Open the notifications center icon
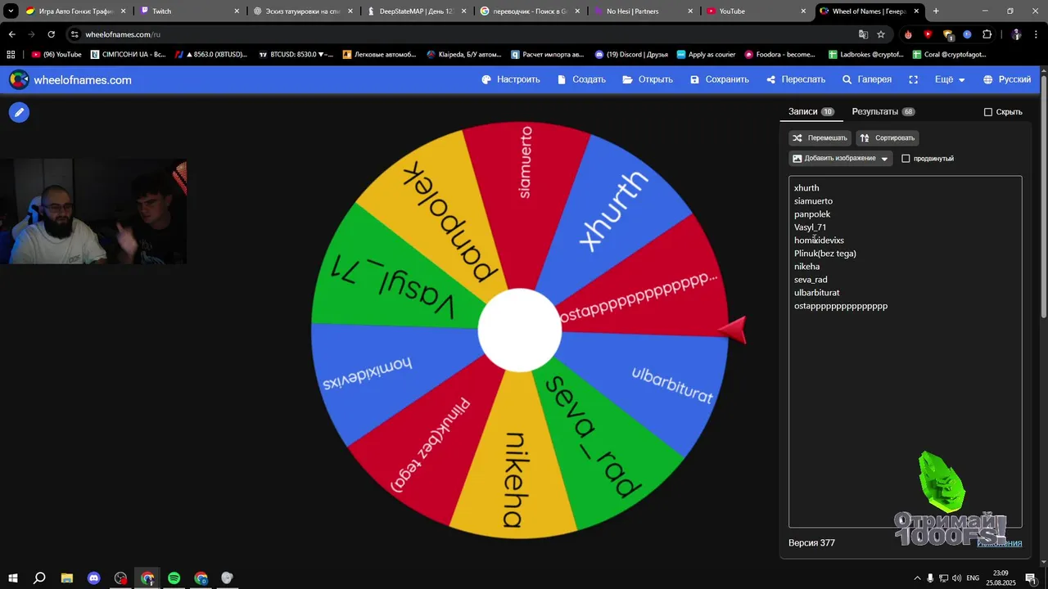The height and width of the screenshot is (589, 1048). point(1031,578)
